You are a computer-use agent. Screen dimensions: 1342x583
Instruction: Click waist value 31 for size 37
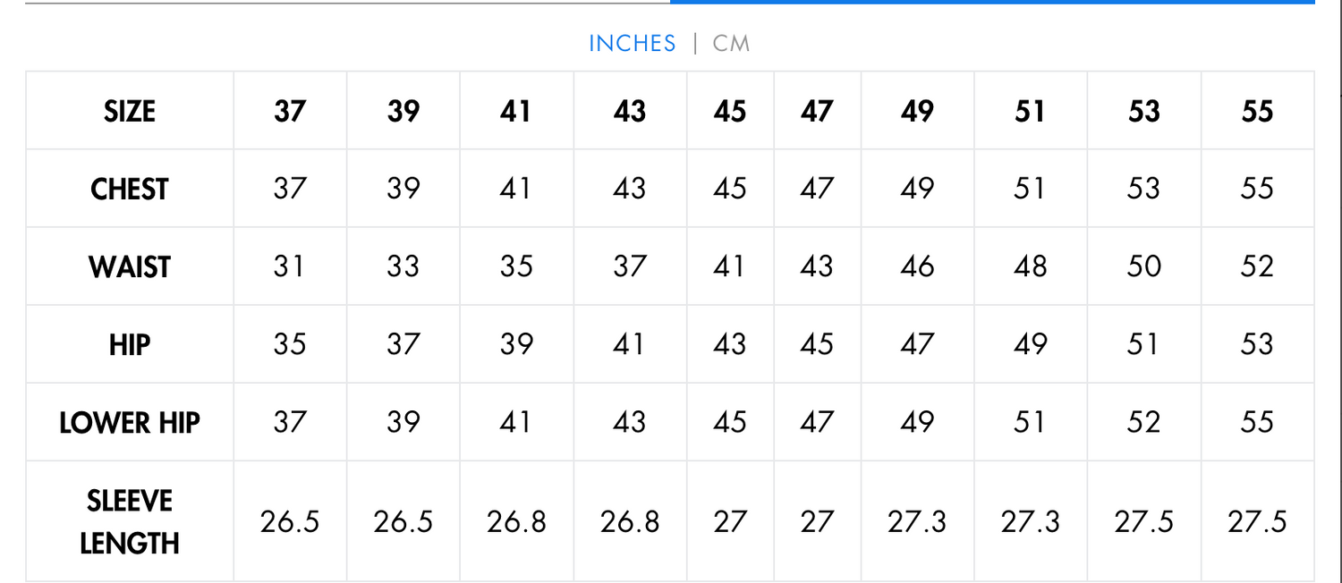pos(290,267)
